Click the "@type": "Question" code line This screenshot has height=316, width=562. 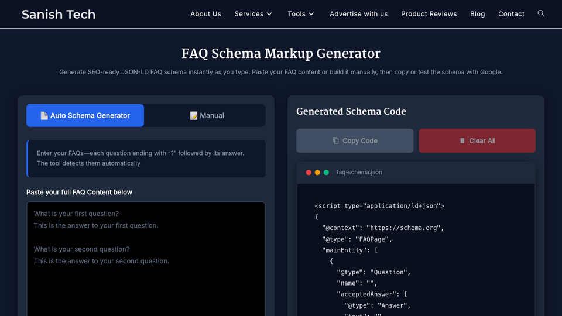pyautogui.click(x=373, y=272)
